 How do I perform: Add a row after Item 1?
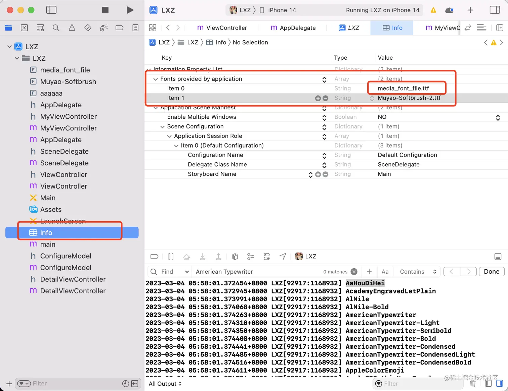[318, 98]
